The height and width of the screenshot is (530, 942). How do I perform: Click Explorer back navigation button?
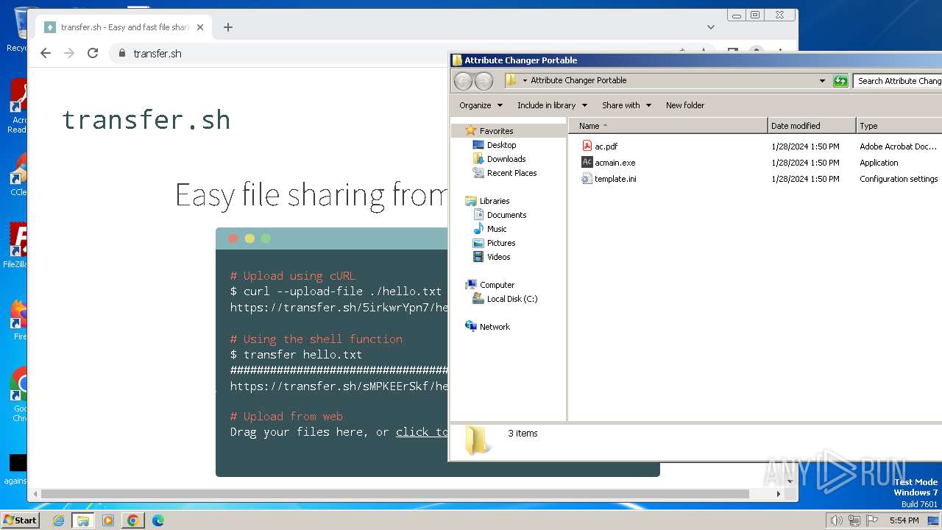[x=463, y=81]
